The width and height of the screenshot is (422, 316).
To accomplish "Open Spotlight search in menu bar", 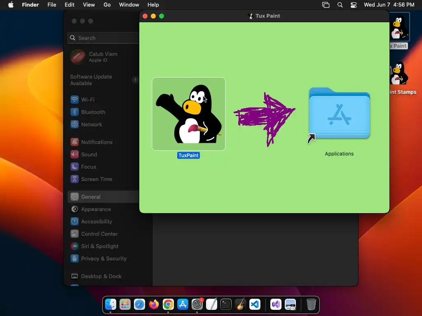I will point(340,5).
